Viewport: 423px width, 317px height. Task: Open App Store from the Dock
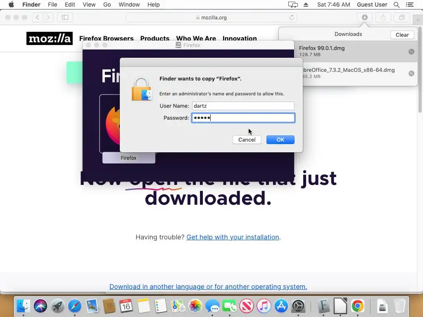click(281, 306)
